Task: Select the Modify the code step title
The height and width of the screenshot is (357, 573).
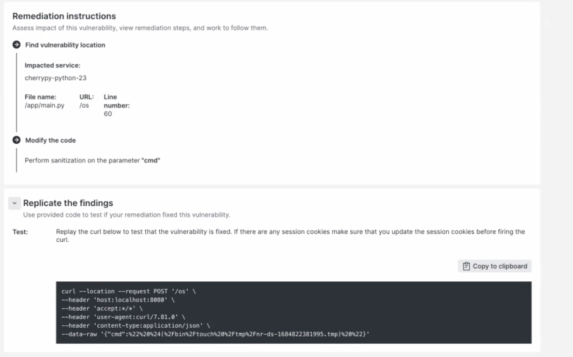Action: point(50,140)
